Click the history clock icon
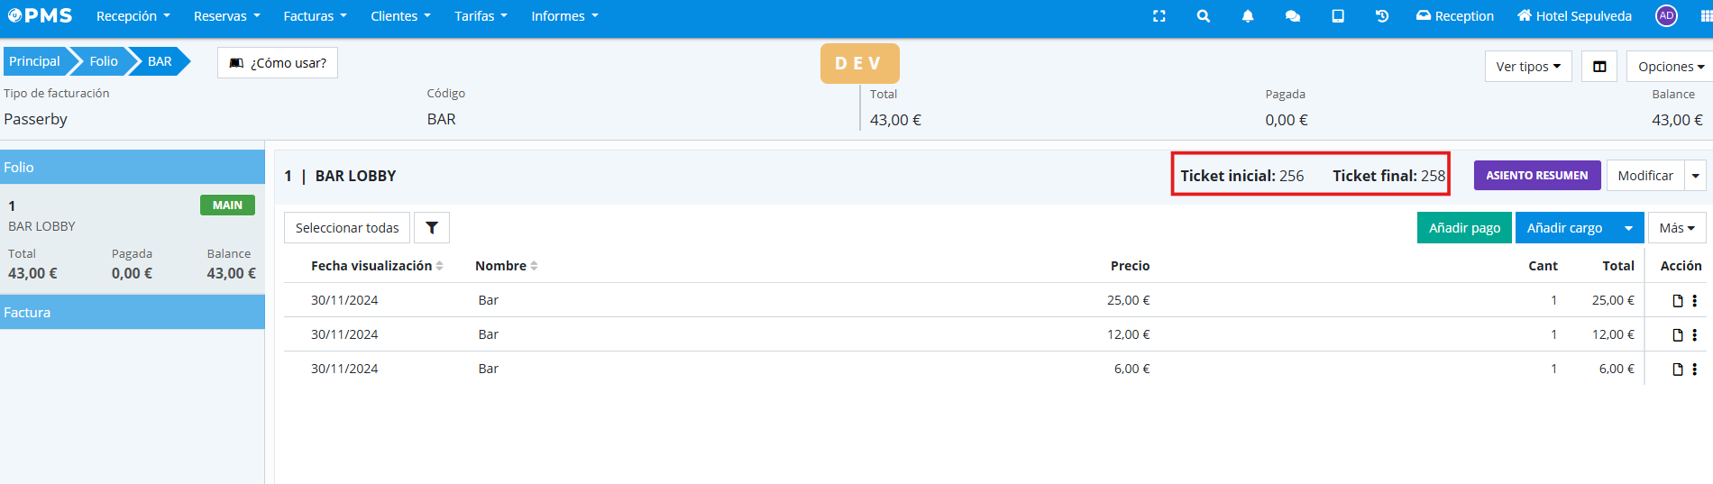This screenshot has width=1713, height=484. coord(1381,16)
